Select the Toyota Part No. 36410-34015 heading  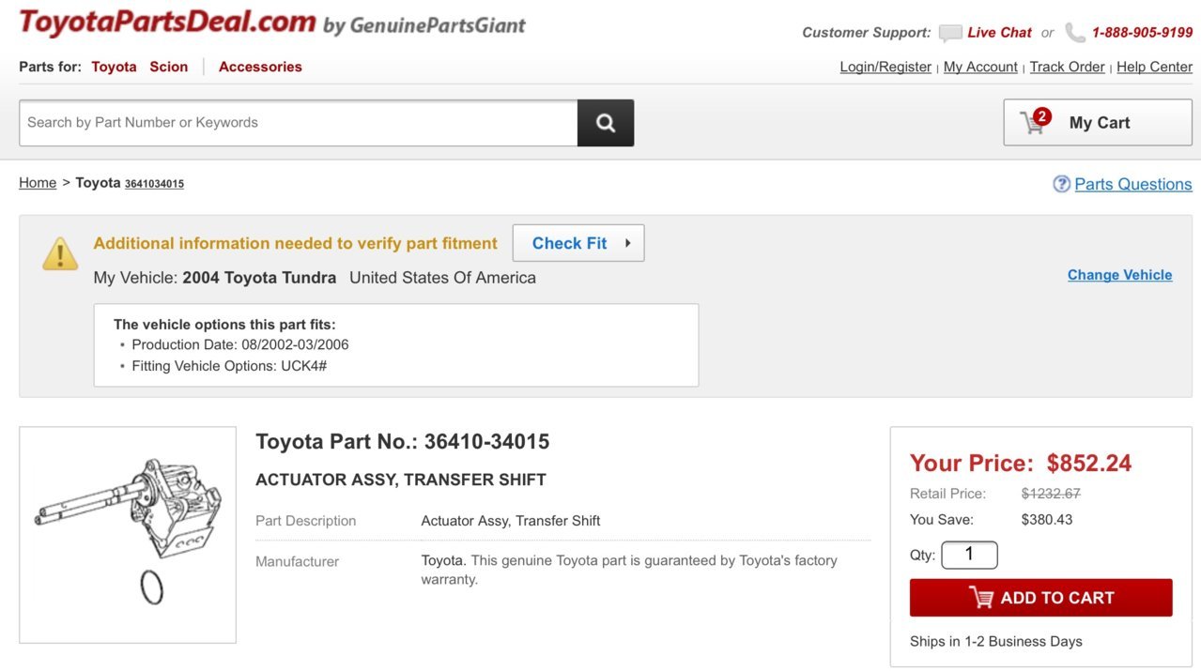coord(403,441)
